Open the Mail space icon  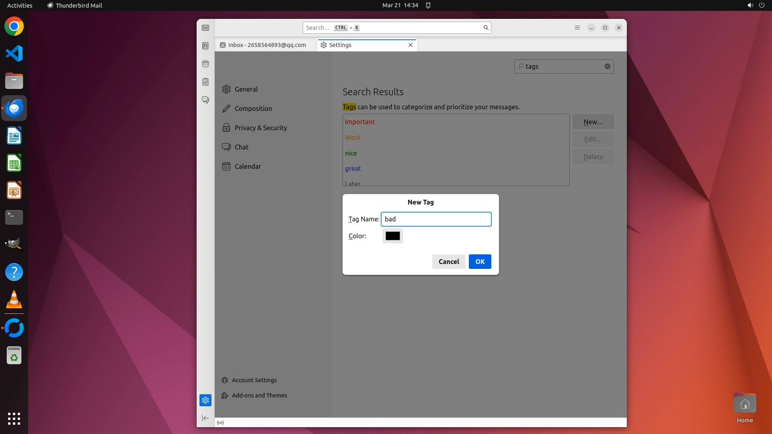click(205, 28)
